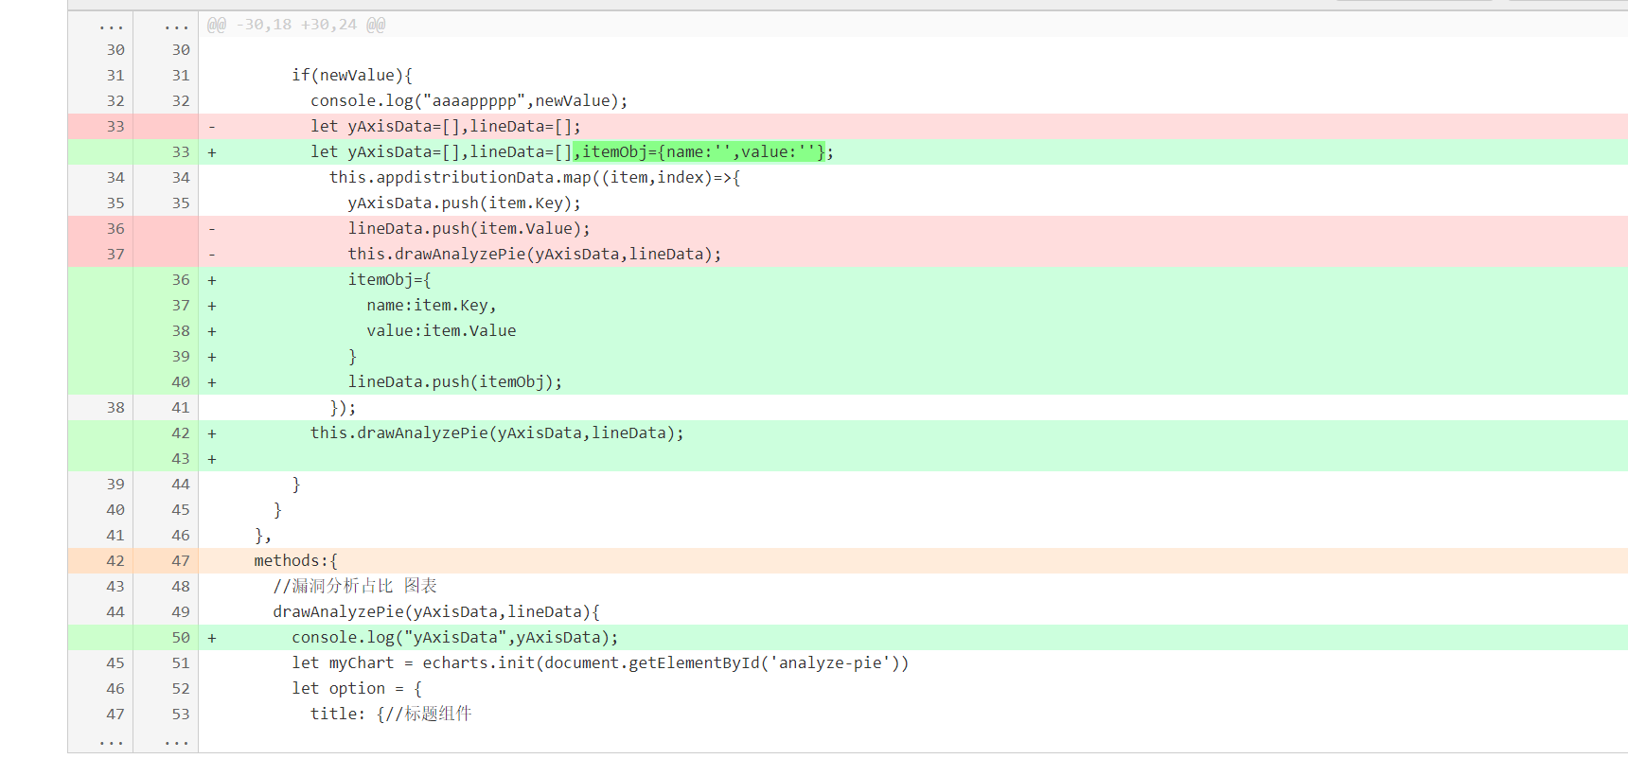Click the yAxisData.push(item.Key) line

tap(465, 203)
